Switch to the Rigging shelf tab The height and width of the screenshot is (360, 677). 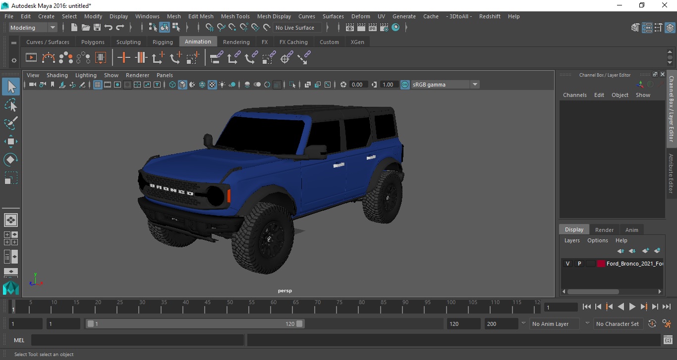(163, 42)
